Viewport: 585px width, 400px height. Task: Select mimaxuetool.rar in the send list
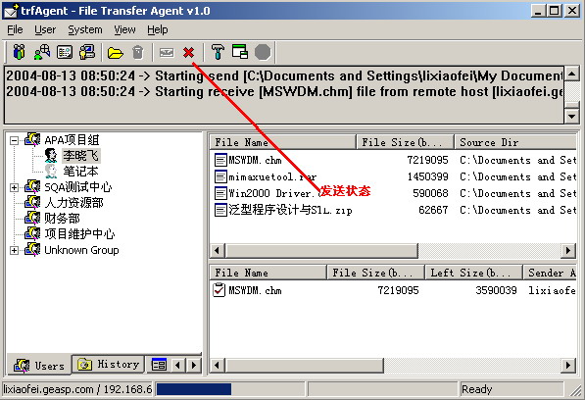coord(272,176)
